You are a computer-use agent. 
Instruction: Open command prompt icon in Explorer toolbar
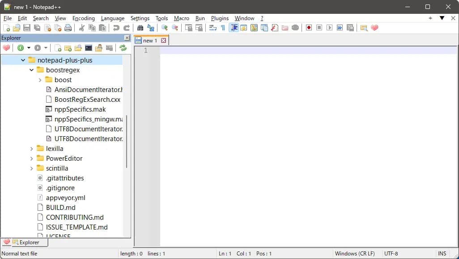(x=89, y=48)
